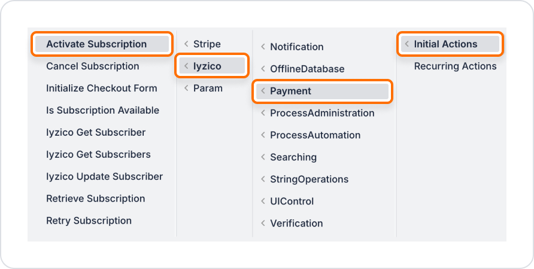Click the chevron beside Initial Actions
Viewport: 534px width, 269px height.
point(406,44)
